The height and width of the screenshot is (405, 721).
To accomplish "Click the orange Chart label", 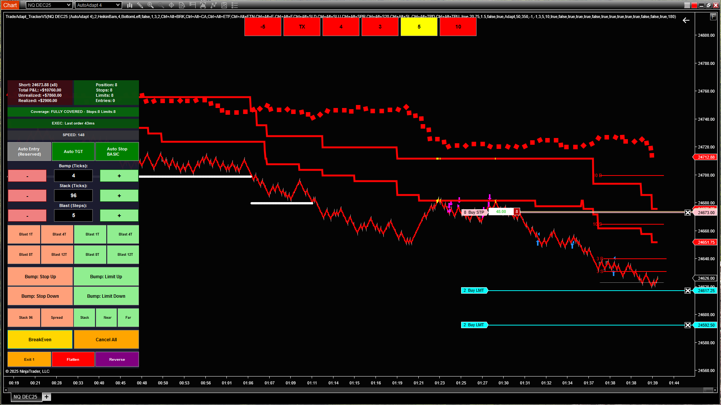I will tap(10, 5).
